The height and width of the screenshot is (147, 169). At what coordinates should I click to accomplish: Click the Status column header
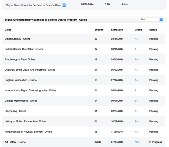153,30
